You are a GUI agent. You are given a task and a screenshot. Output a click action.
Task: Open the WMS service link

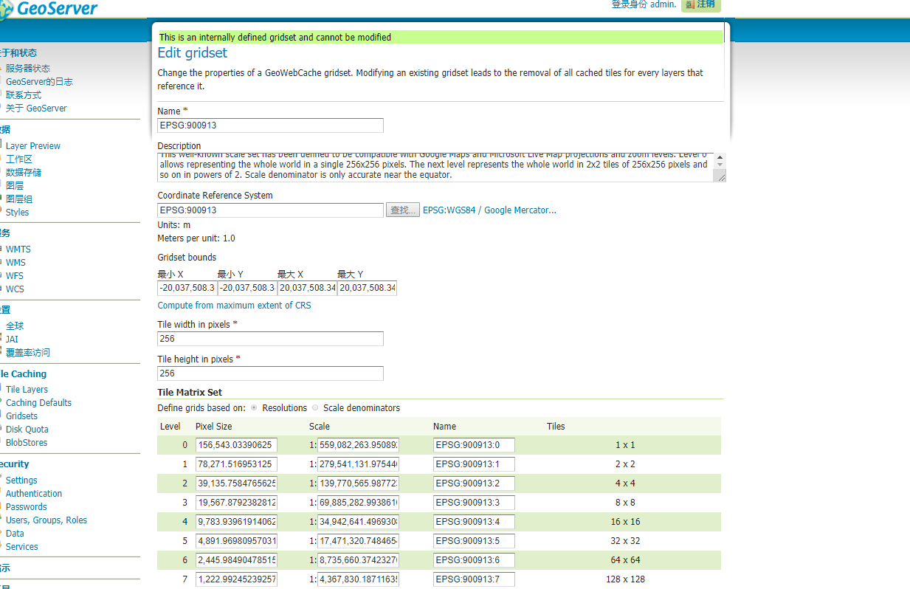point(15,263)
